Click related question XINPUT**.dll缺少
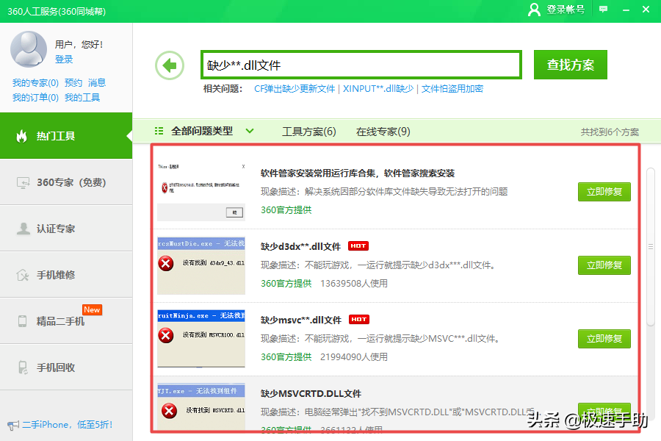Image resolution: width=661 pixels, height=441 pixels. (378, 89)
